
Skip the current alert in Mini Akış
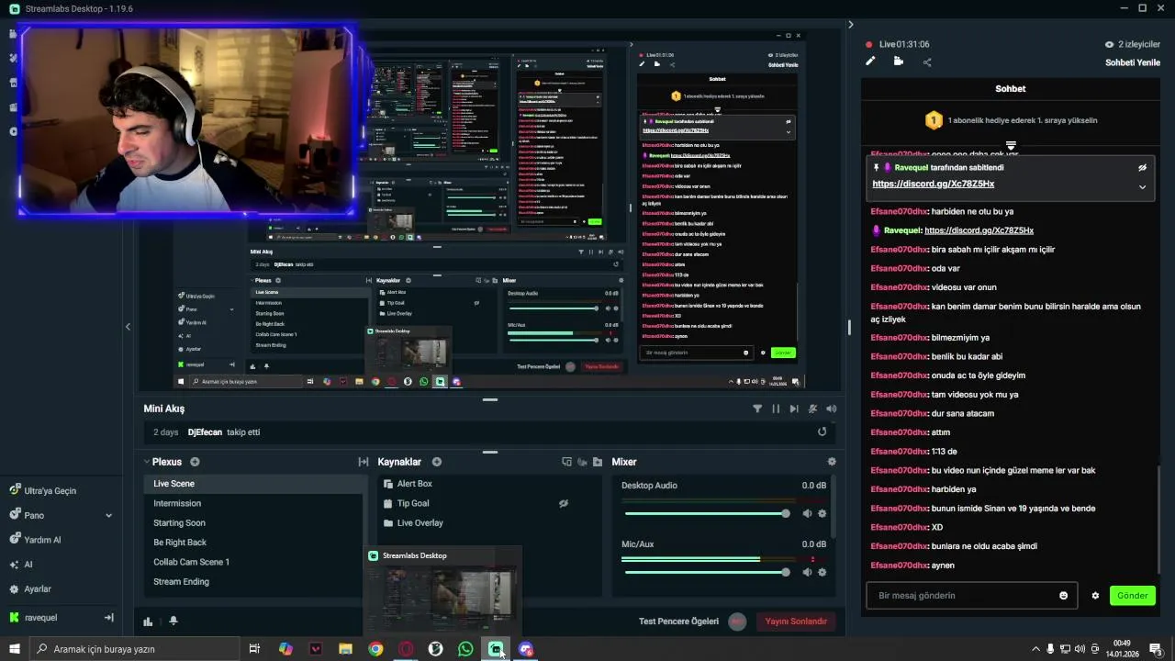[x=794, y=409]
